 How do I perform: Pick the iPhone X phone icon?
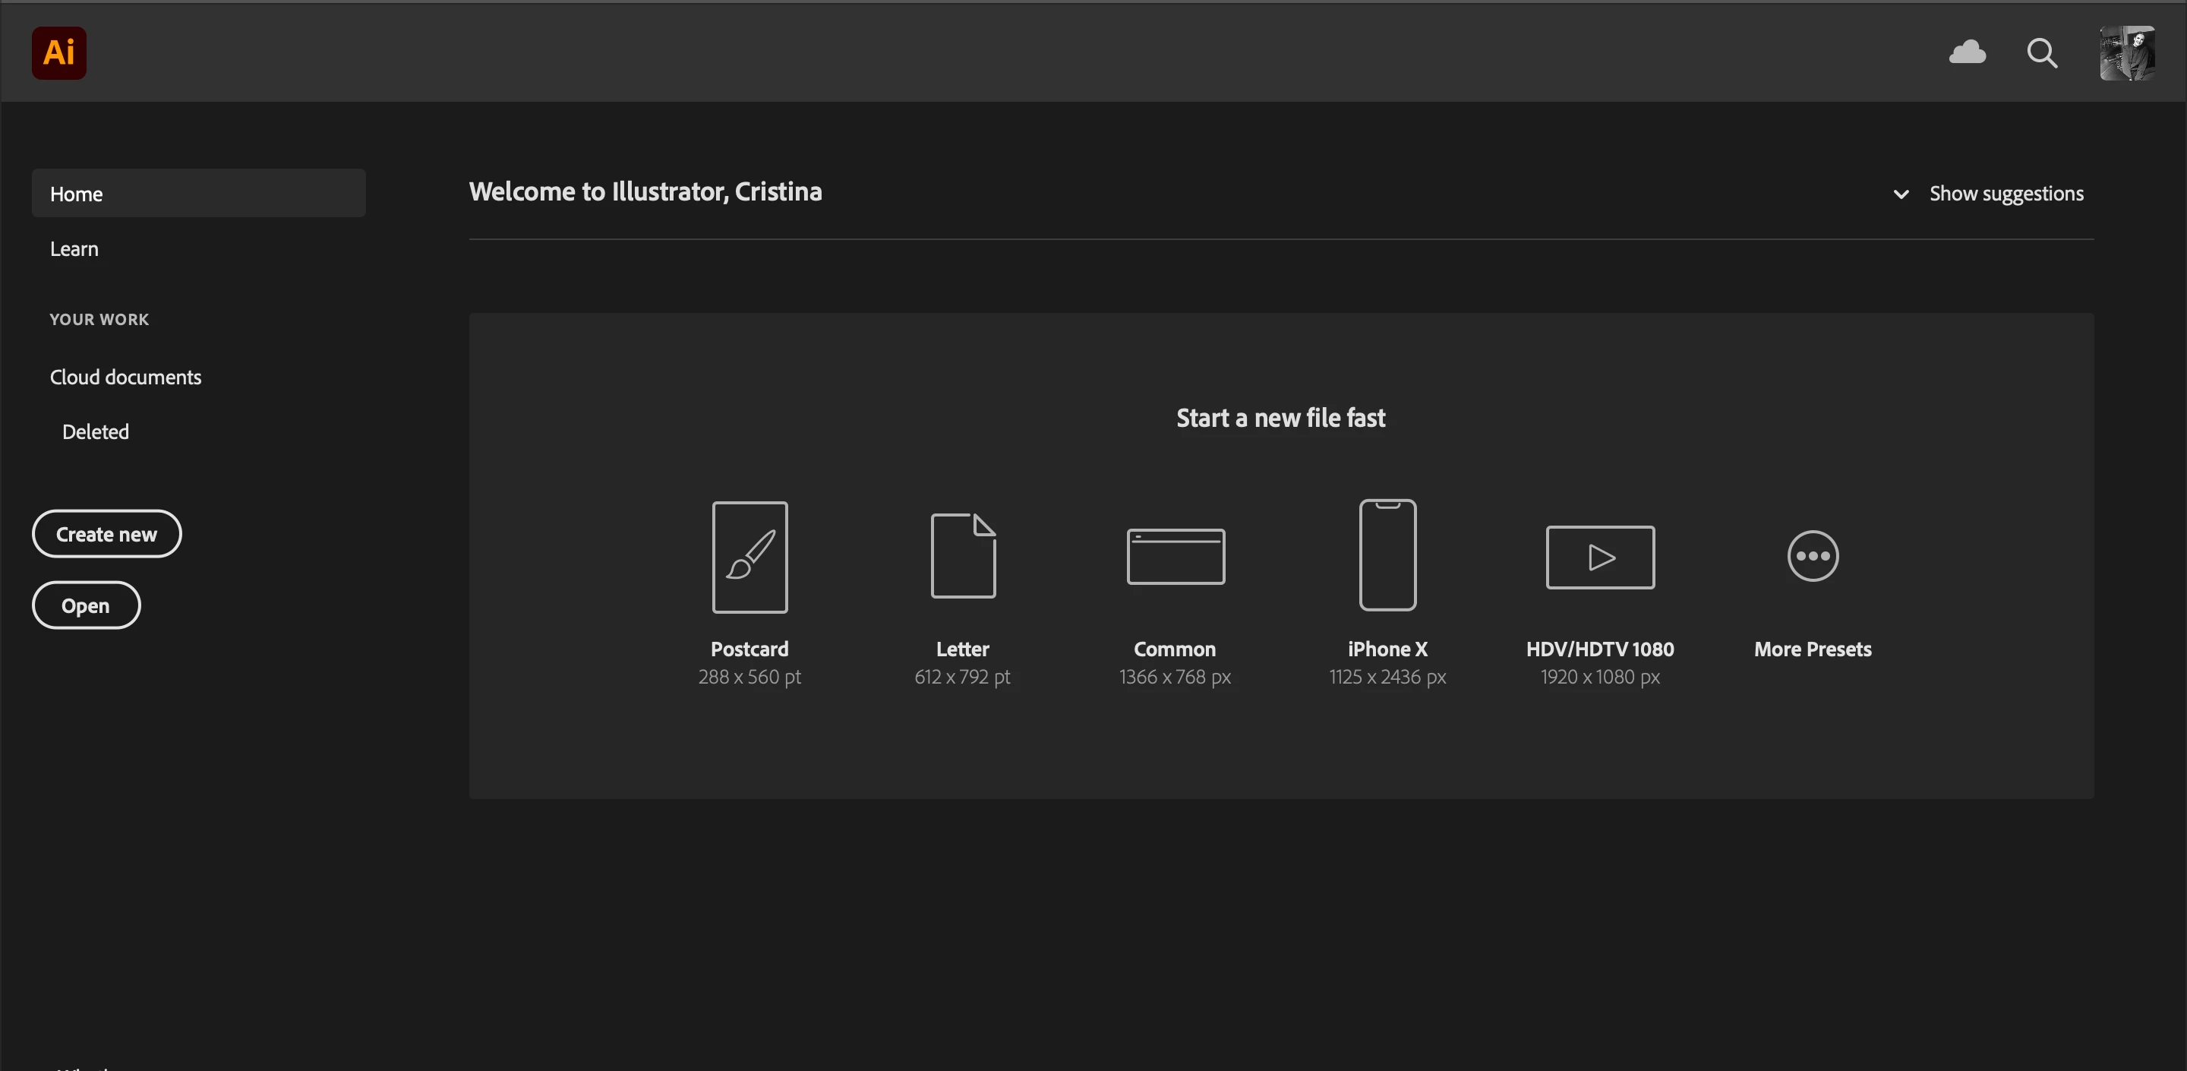(x=1387, y=554)
